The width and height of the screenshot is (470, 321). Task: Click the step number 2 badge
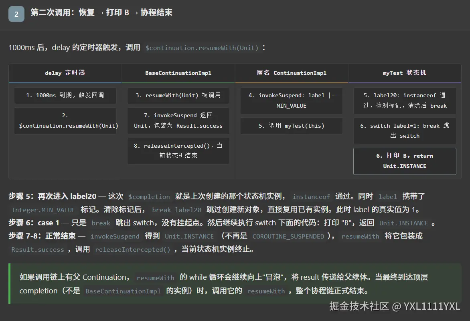[x=16, y=14]
